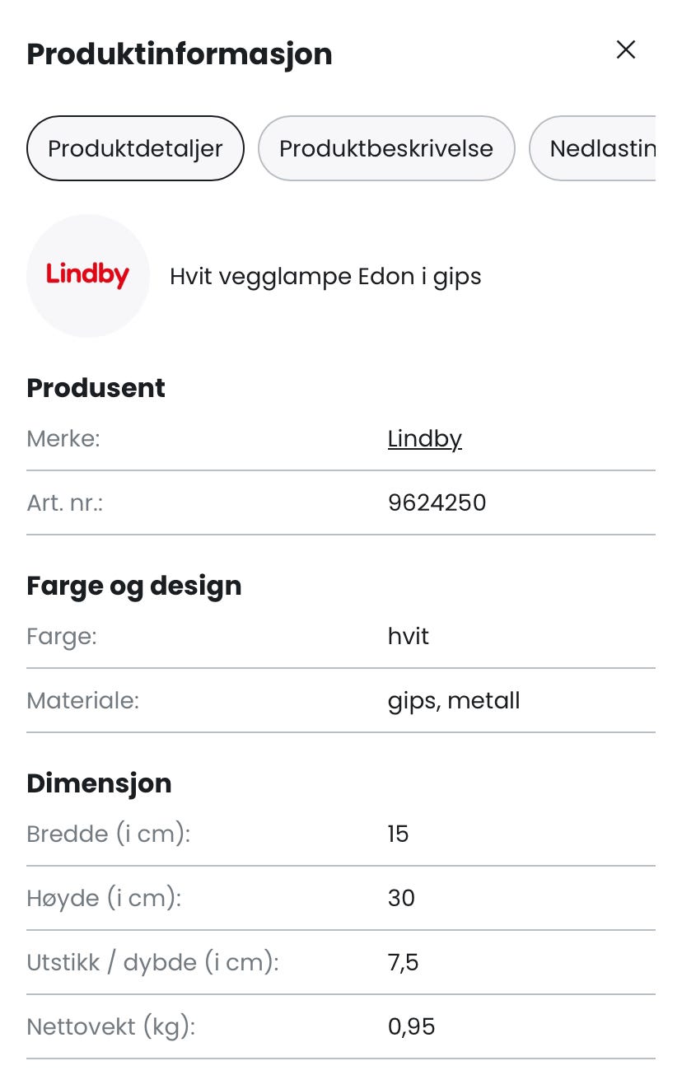The height and width of the screenshot is (1089, 682).
Task: Click the Farge value hvit
Action: click(409, 637)
